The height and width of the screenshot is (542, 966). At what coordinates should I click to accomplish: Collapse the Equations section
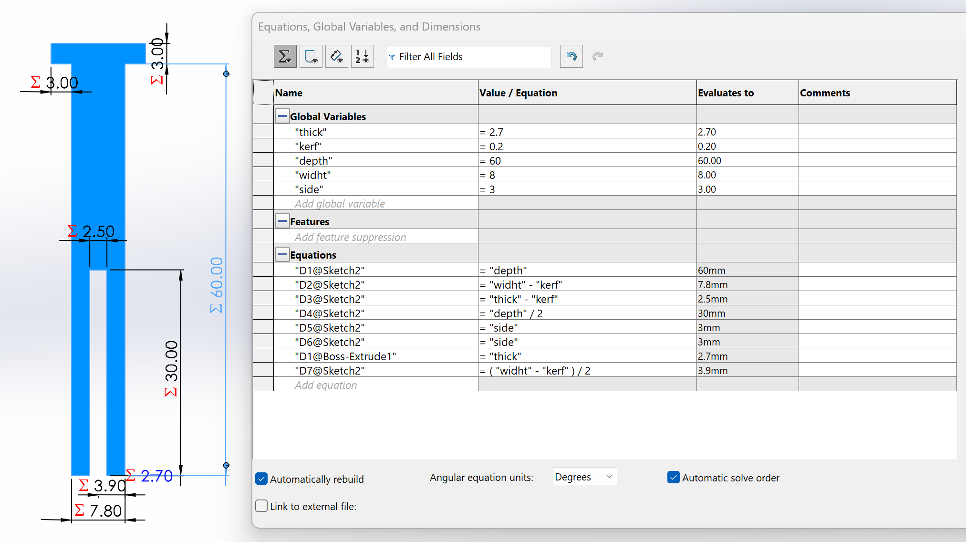pos(282,254)
